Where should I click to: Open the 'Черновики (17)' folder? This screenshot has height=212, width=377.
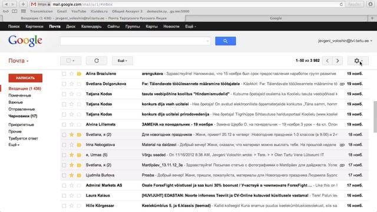(23, 116)
